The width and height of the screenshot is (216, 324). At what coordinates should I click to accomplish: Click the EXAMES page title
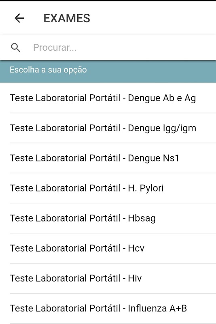click(x=67, y=18)
